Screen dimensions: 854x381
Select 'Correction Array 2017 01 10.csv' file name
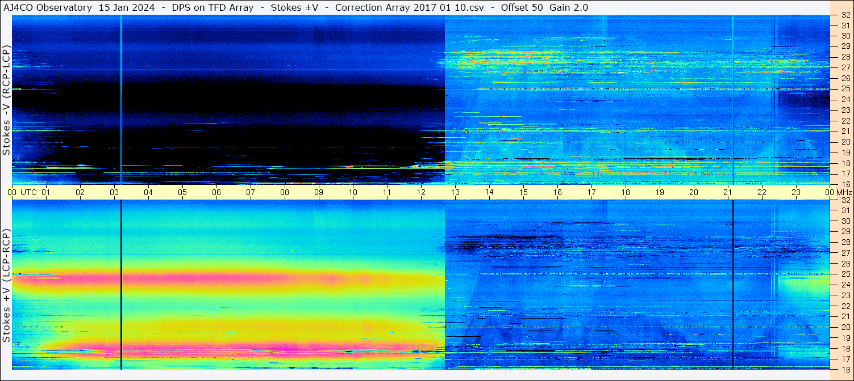point(410,7)
